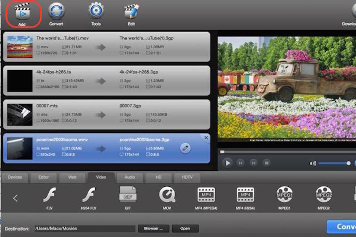This screenshot has width=356, height=237.
Task: Select the 00007.mts thumbnail
Action: 20,115
